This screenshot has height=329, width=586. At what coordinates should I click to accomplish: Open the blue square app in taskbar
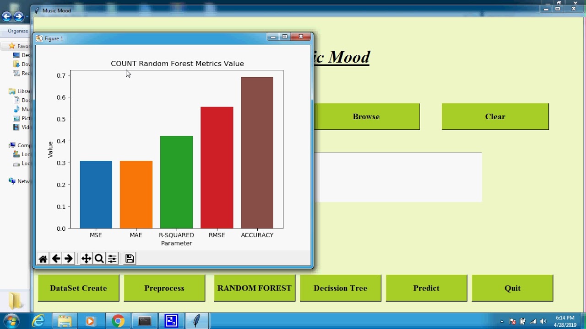(x=171, y=321)
